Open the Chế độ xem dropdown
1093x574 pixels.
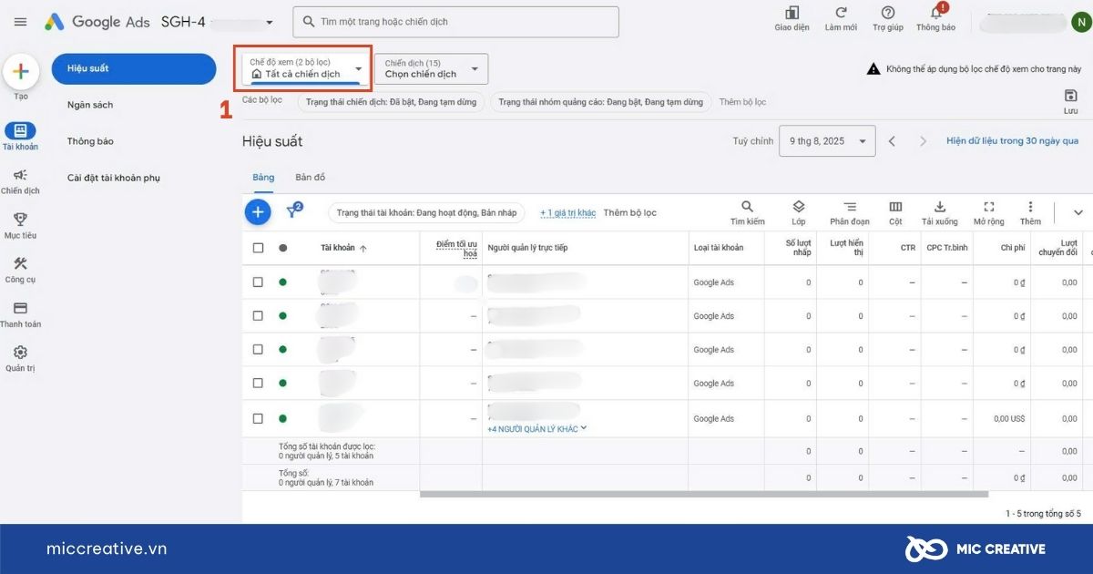point(306,68)
